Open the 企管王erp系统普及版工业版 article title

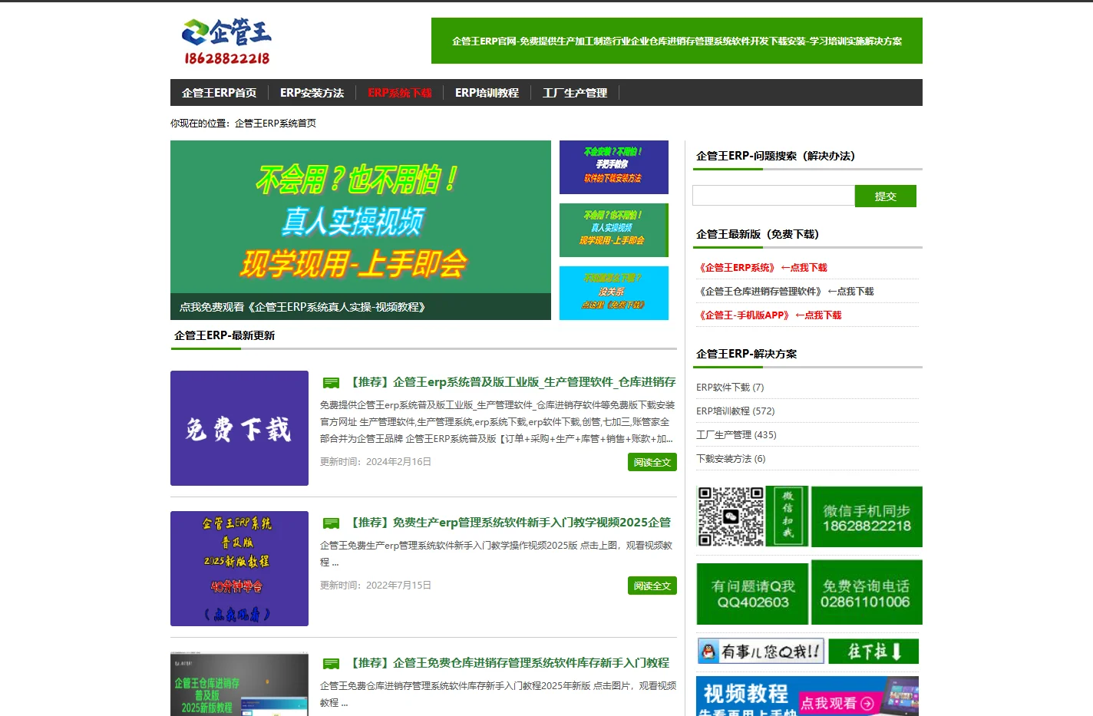(x=513, y=382)
